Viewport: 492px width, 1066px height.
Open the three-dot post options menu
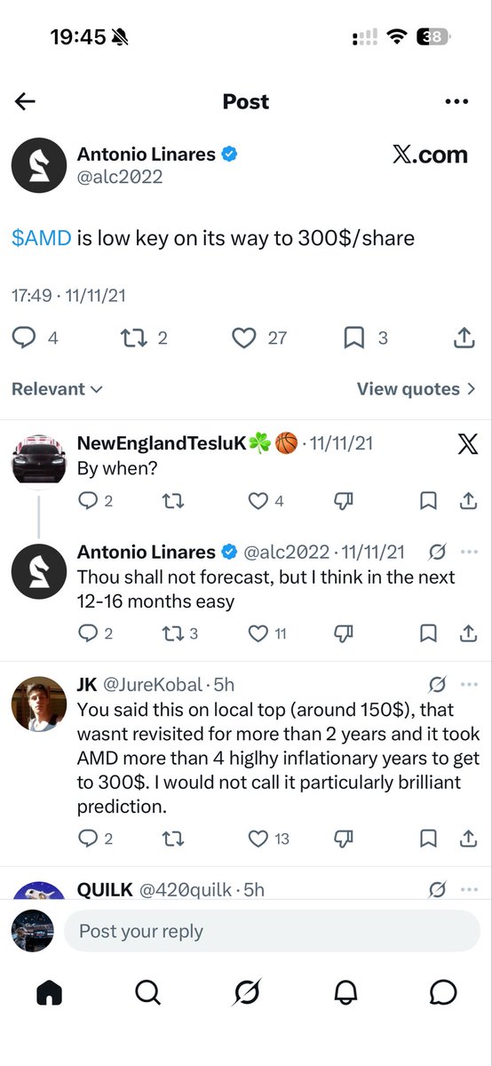point(456,102)
